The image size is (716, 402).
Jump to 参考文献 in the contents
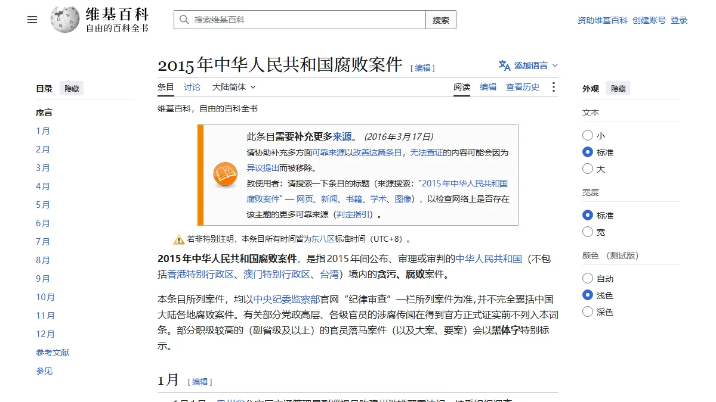point(53,353)
